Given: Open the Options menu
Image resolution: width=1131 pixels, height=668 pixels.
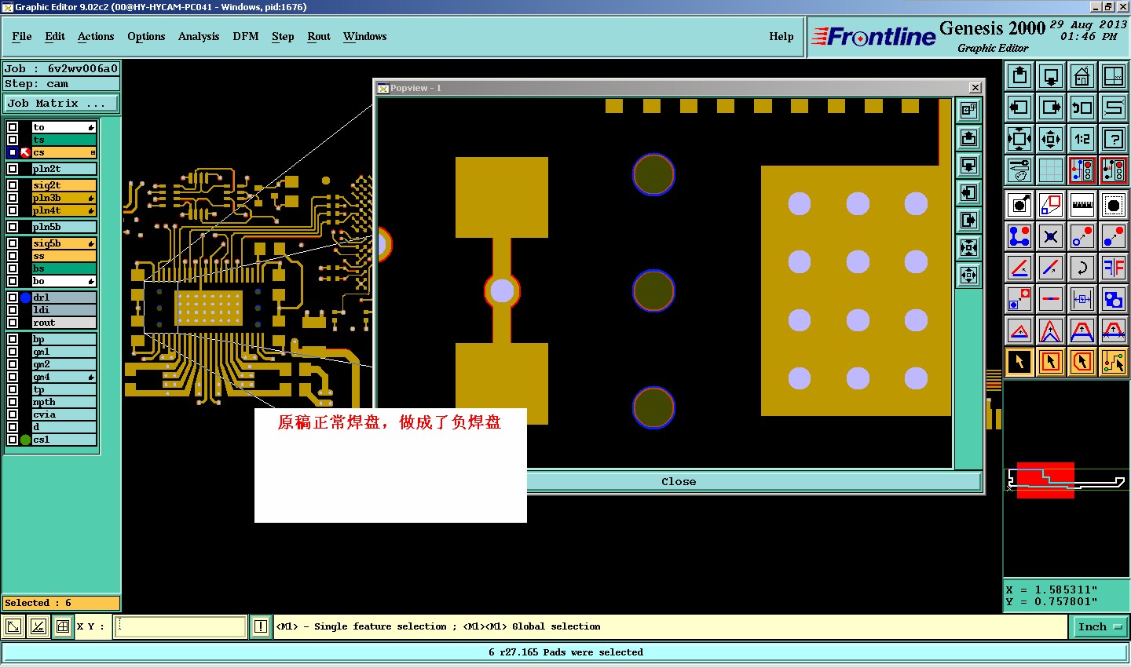Looking at the screenshot, I should (x=146, y=36).
